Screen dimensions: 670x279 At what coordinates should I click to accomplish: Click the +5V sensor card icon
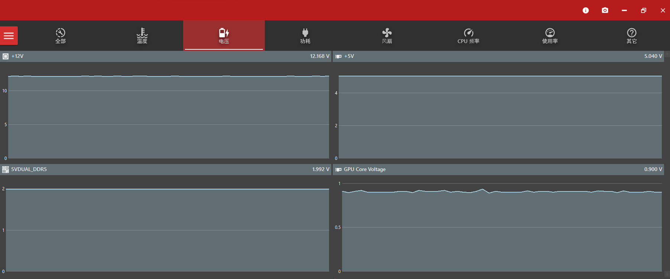point(338,56)
